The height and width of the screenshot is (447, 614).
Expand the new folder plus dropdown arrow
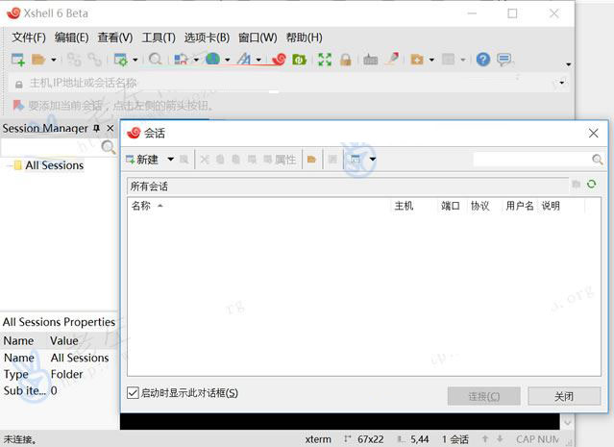(431, 60)
